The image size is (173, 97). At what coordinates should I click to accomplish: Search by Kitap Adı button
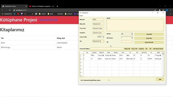(x=127, y=48)
